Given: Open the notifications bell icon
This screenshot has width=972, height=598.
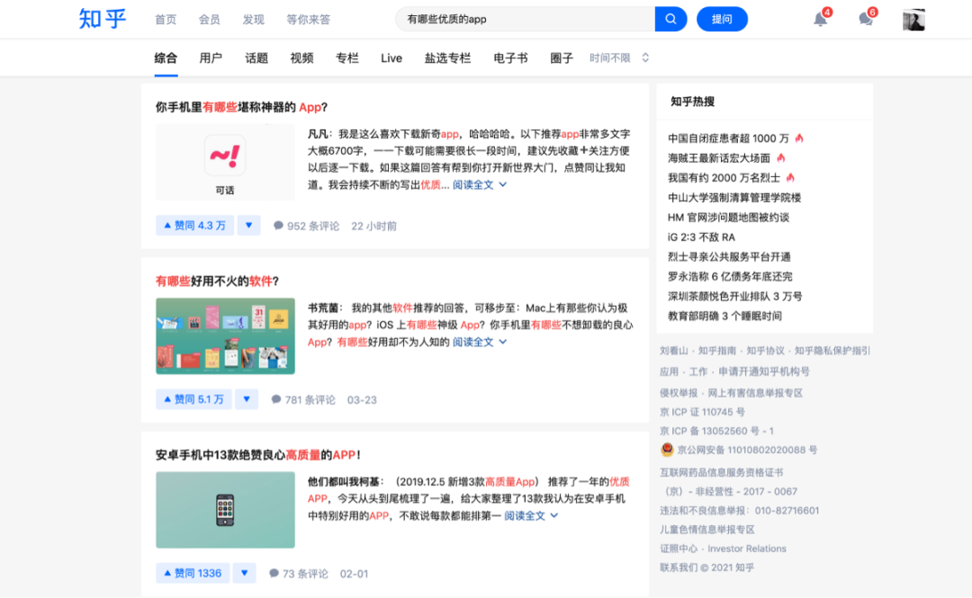Looking at the screenshot, I should [x=820, y=19].
